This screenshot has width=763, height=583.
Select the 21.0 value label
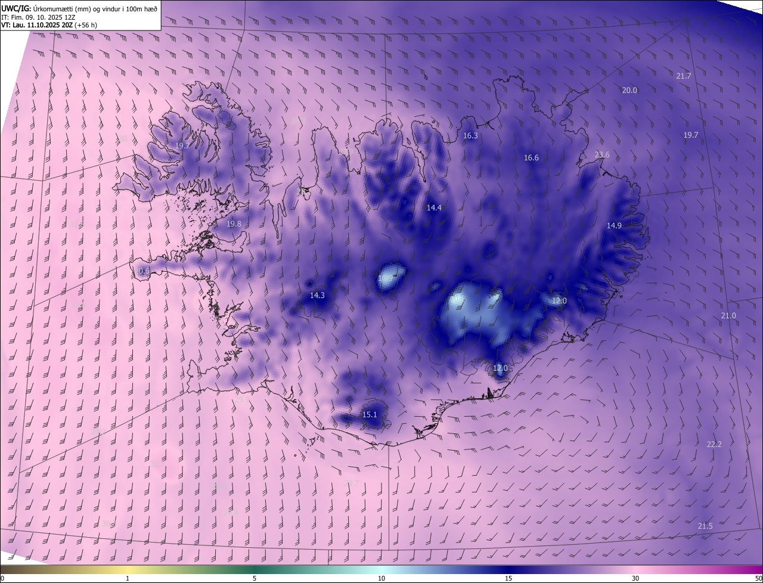(x=728, y=316)
